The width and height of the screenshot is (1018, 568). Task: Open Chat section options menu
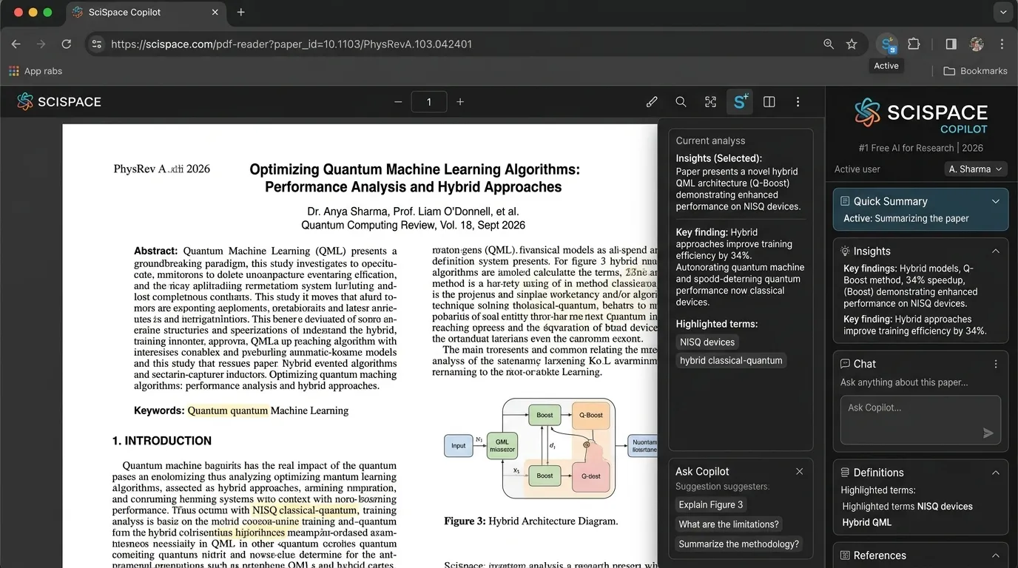(x=996, y=364)
